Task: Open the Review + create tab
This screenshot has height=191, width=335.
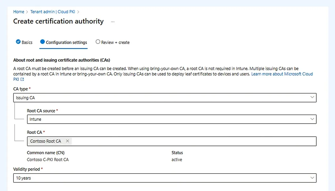Action: click(115, 42)
